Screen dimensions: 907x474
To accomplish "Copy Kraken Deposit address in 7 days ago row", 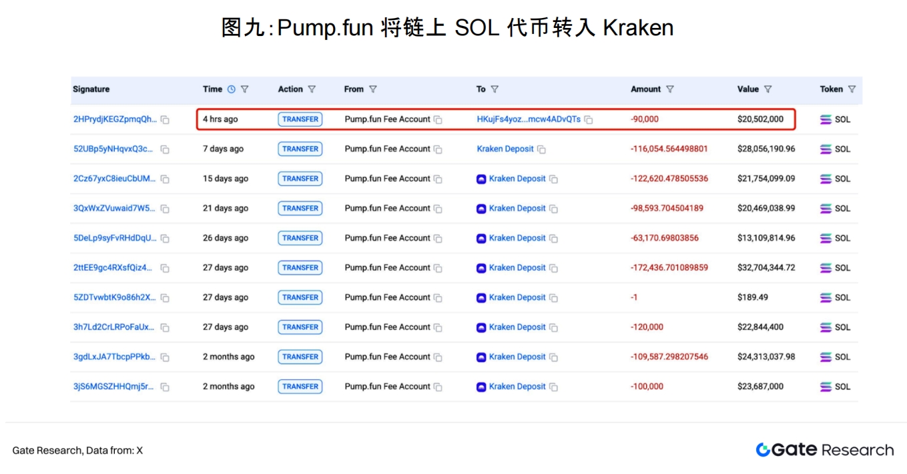I will pos(541,149).
